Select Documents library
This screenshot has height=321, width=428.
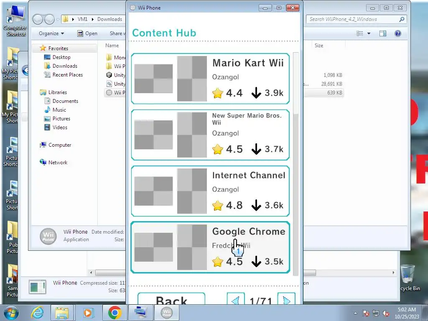click(x=65, y=101)
